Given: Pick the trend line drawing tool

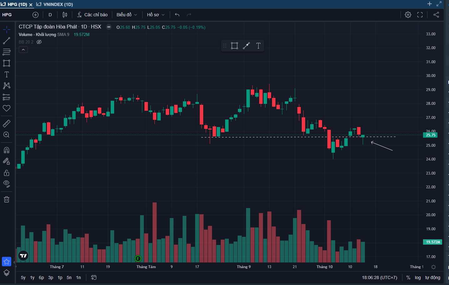Looking at the screenshot, I should 7,41.
